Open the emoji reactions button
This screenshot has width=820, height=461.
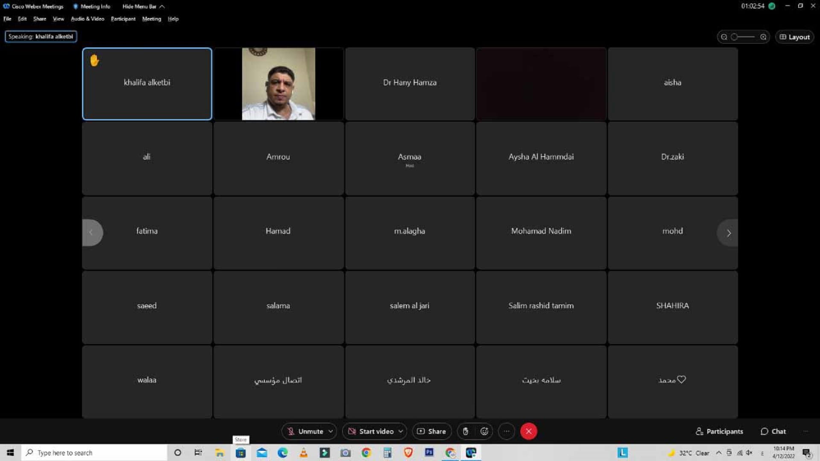click(484, 432)
